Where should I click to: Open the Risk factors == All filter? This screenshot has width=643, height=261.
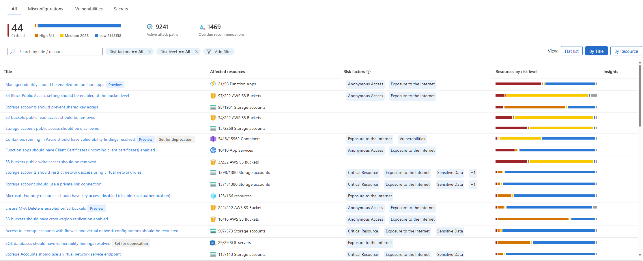pyautogui.click(x=126, y=52)
